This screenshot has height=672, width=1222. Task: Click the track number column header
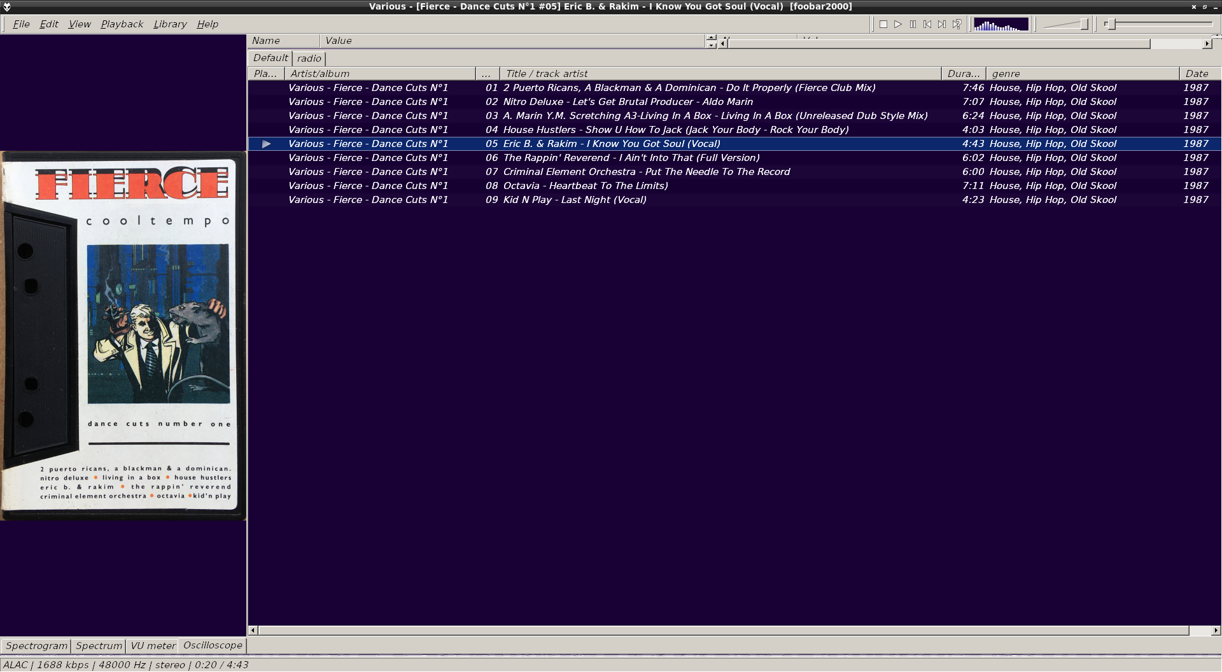tap(488, 74)
